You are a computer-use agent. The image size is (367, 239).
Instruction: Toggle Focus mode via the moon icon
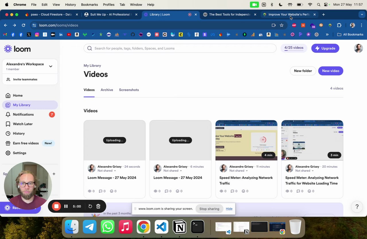coord(280,5)
